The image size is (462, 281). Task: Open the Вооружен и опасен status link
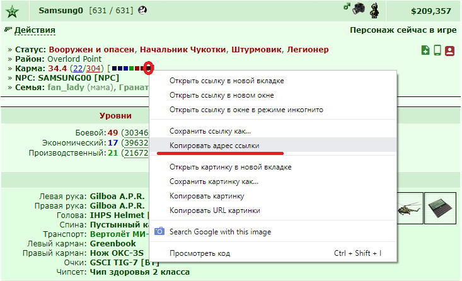tap(91, 50)
